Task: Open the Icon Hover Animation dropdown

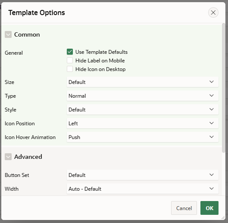Action: tap(143, 137)
